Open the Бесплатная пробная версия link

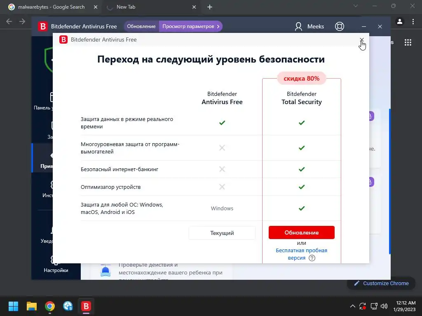[x=301, y=254]
